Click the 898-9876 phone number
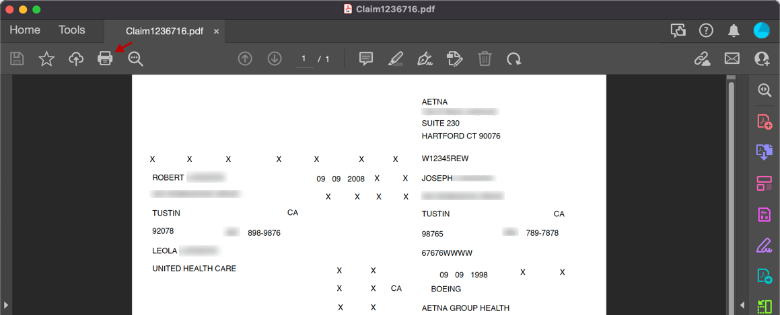 (x=264, y=232)
